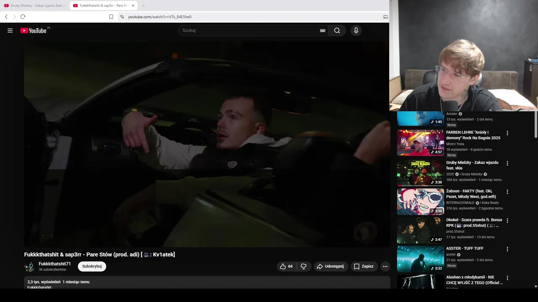Expand the video description box
Screen dimensions: 538x302
pyautogui.click(x=207, y=283)
